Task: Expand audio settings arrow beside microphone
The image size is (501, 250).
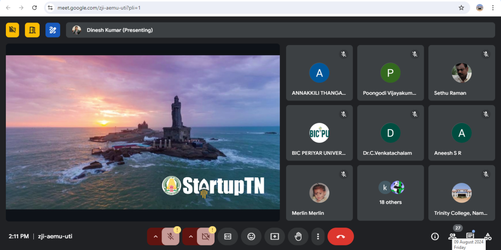Action: (155, 236)
